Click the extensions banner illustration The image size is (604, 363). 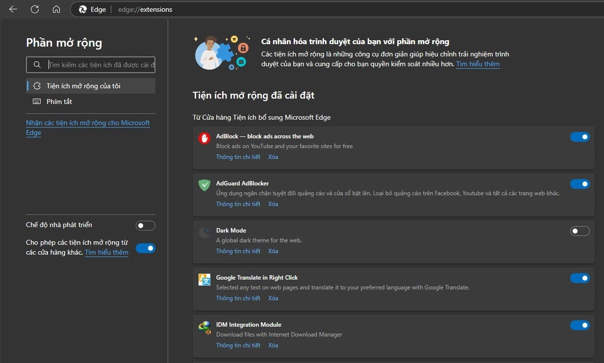pyautogui.click(x=222, y=52)
